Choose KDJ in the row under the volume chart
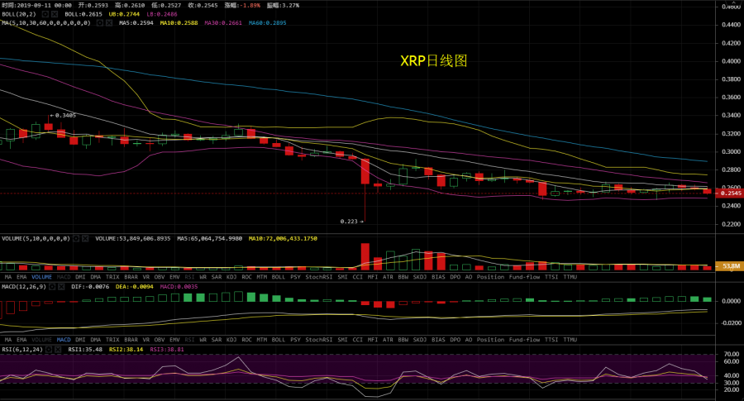The height and width of the screenshot is (401, 744). coord(231,277)
